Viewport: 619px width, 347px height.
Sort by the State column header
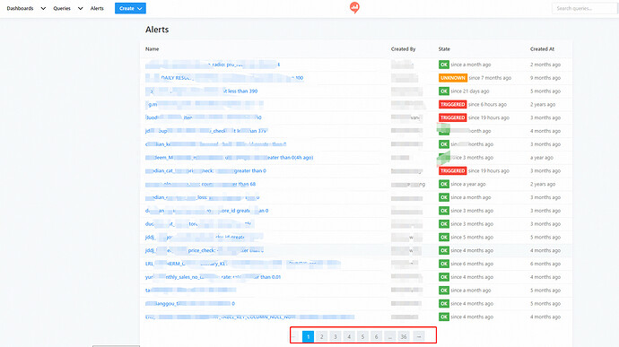444,49
